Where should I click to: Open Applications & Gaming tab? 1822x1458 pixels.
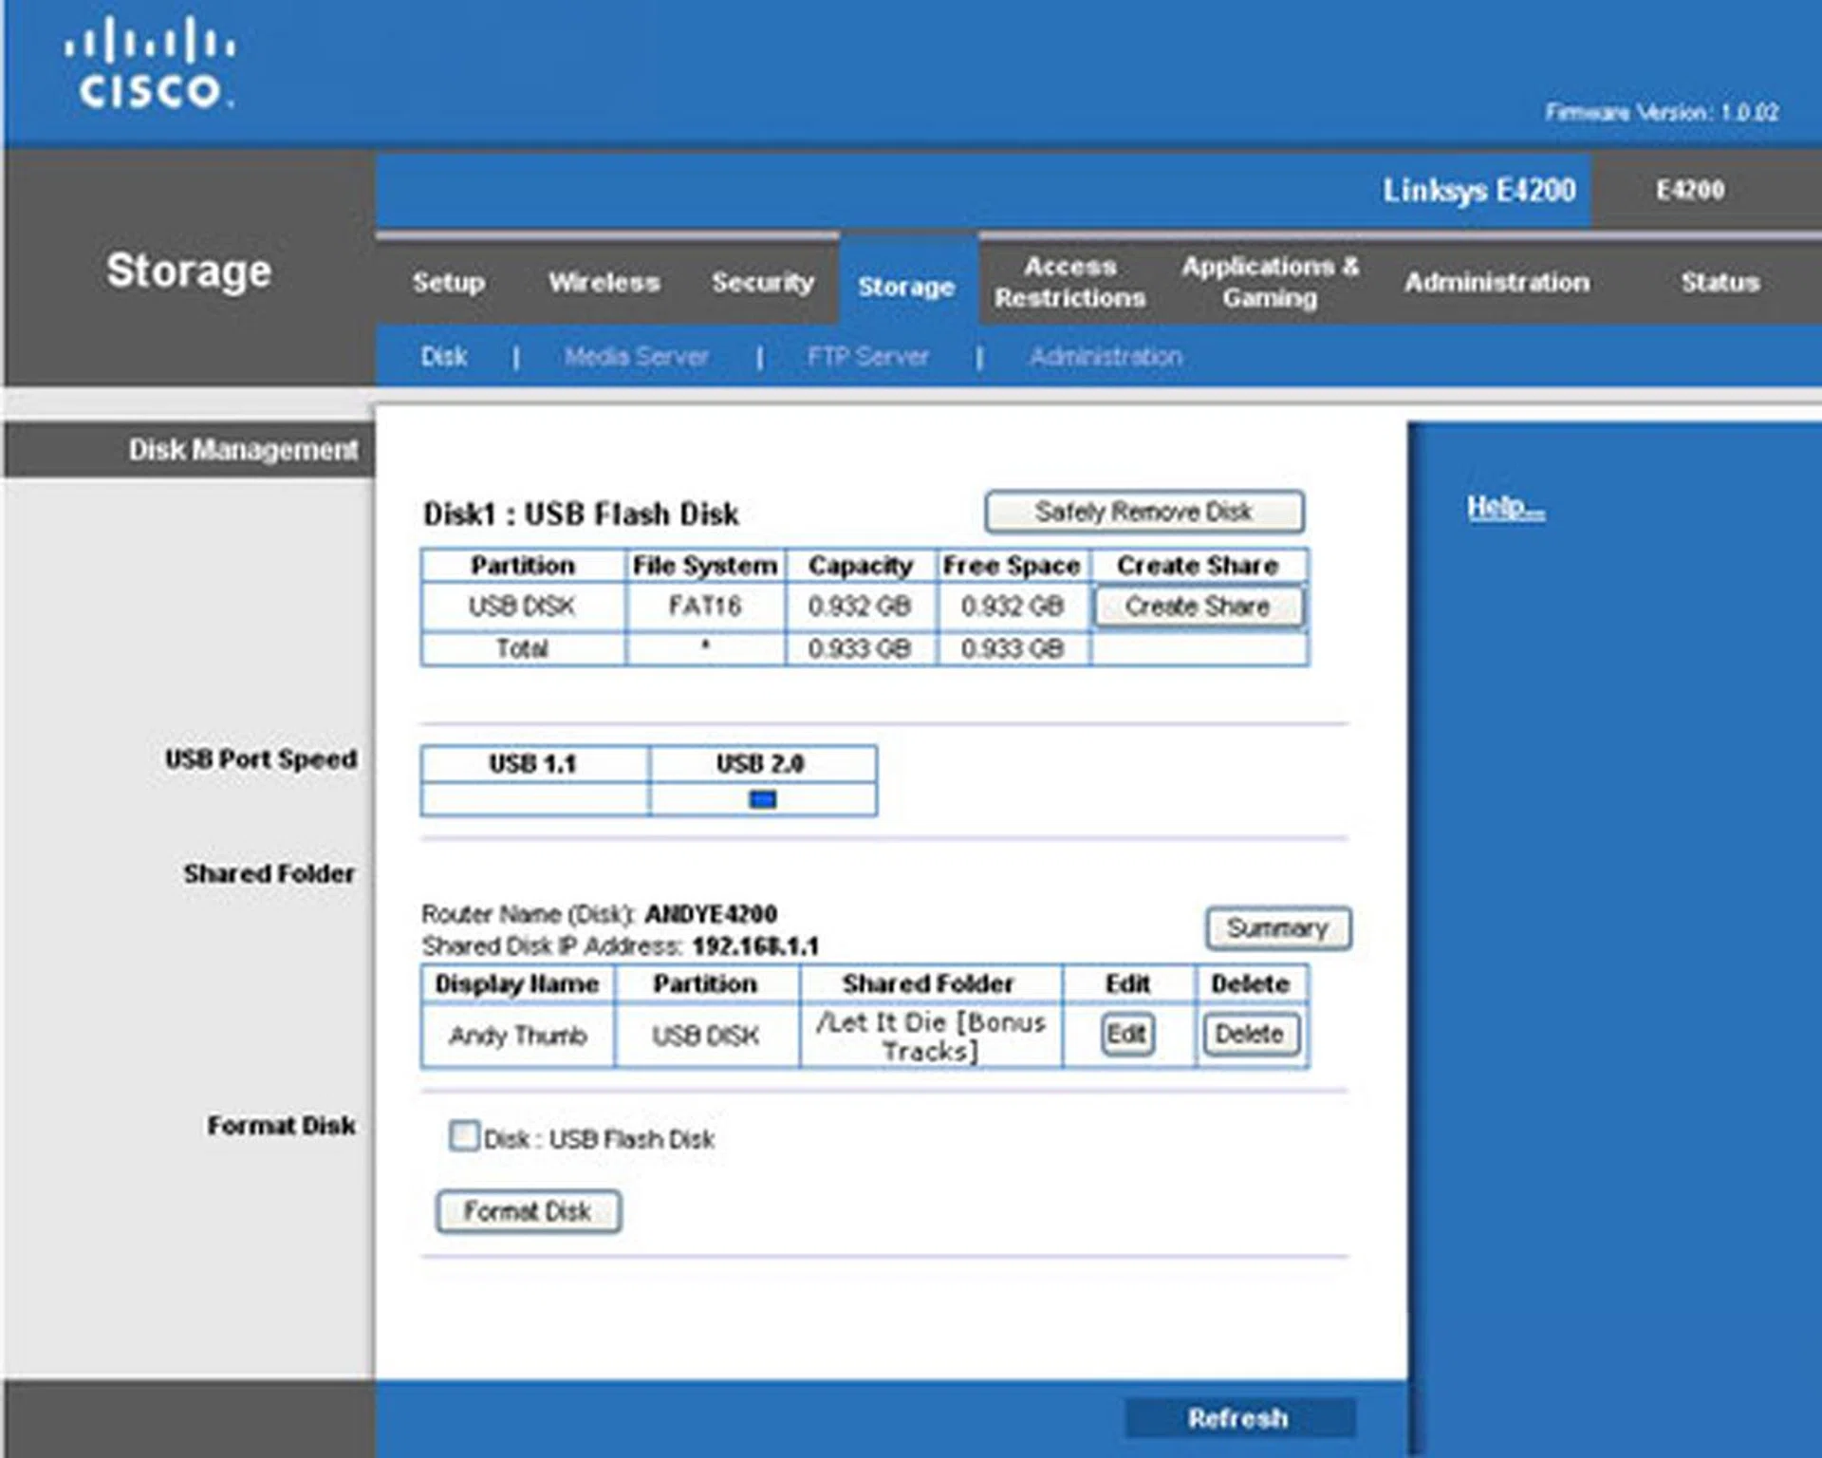(1270, 282)
